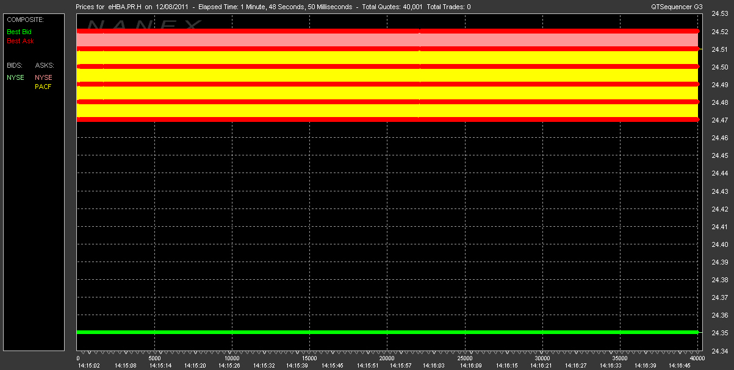Viewport: 734px width, 370px height.
Task: Click the 25000 quote count tick label
Action: coord(465,358)
